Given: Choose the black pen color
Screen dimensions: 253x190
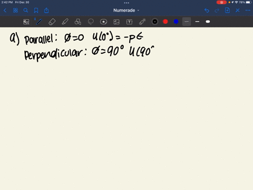Looking at the screenshot, I should tap(155, 22).
